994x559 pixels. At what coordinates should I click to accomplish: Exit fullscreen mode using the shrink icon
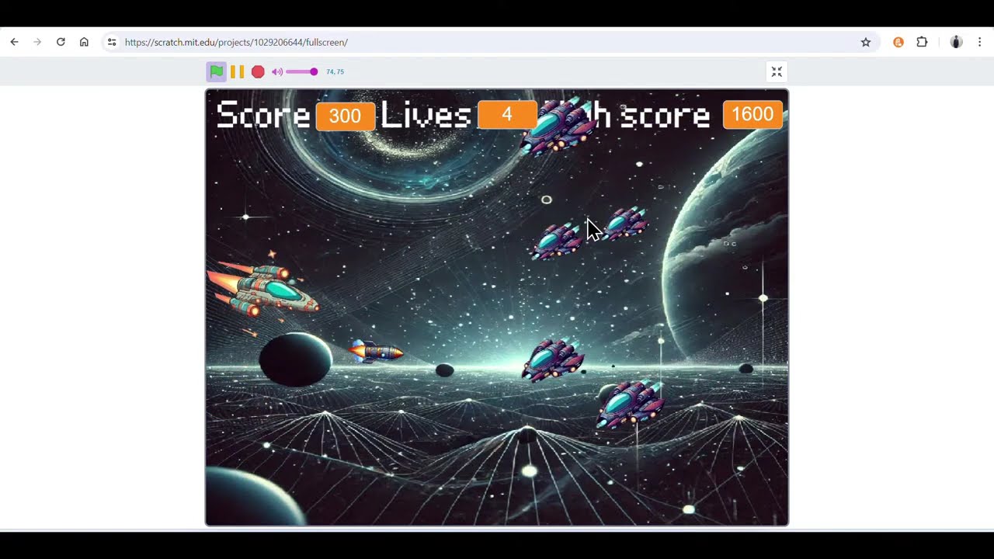point(777,71)
